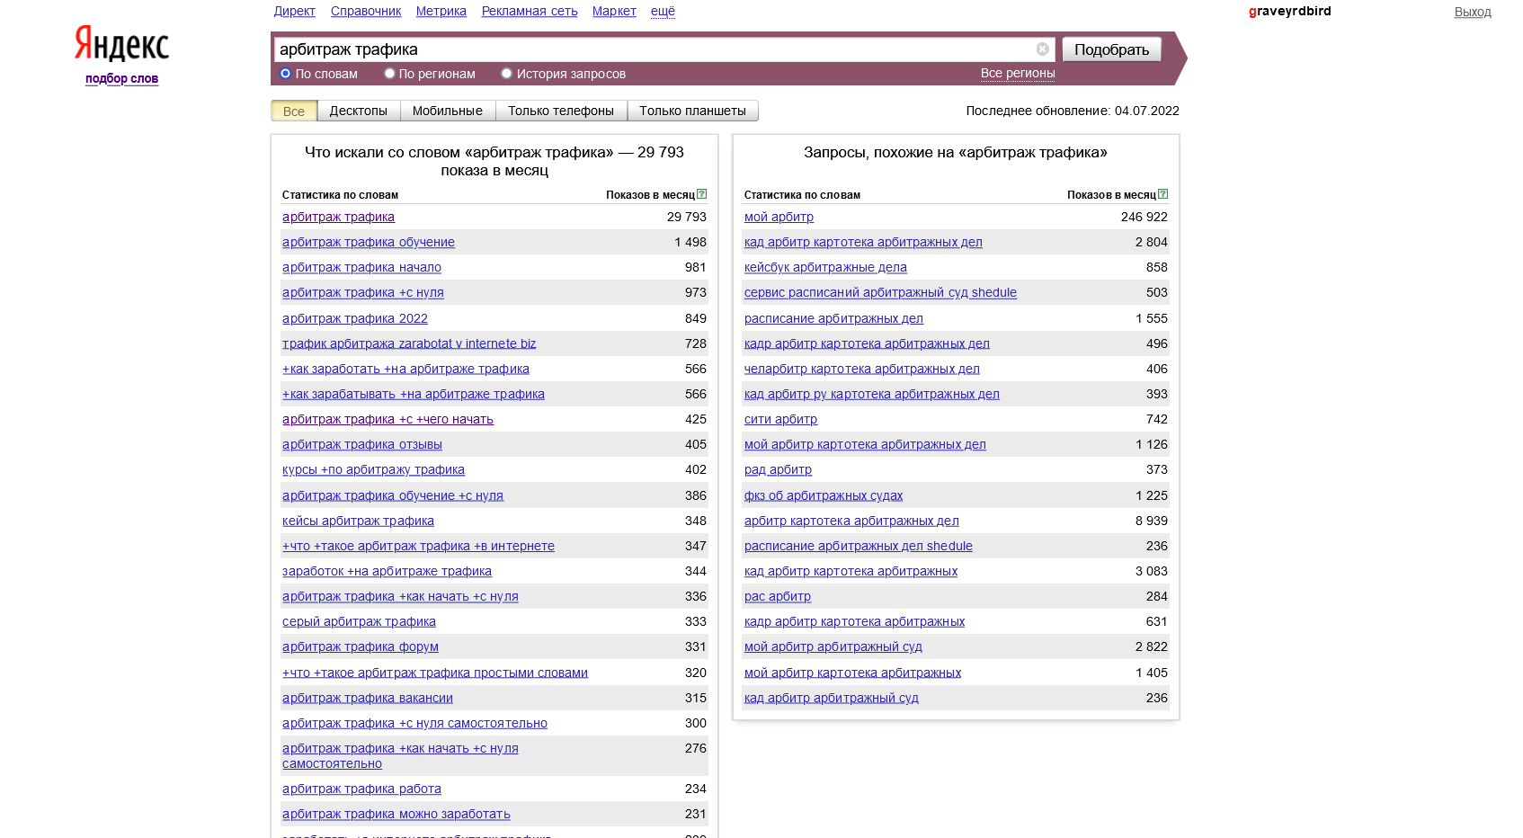
Task: Click the Yandex logo
Action: point(121,43)
